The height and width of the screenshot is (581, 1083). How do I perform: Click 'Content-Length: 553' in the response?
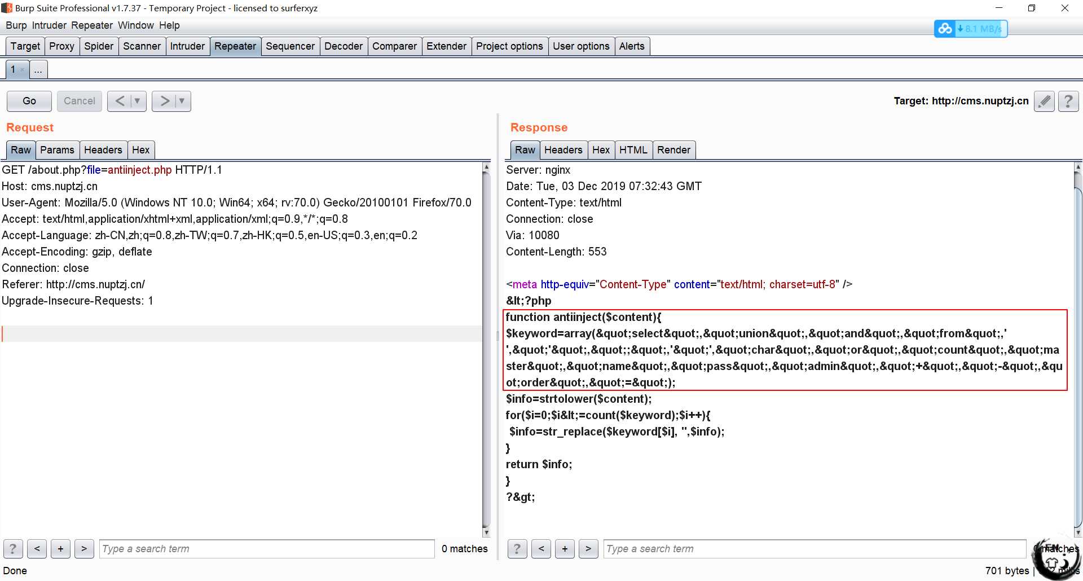pos(556,252)
